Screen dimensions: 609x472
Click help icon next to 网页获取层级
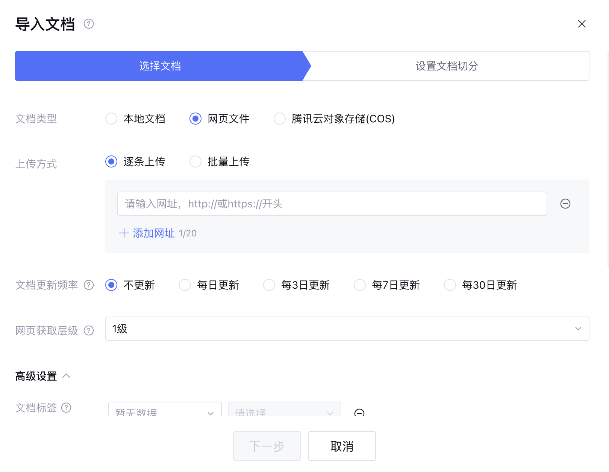click(89, 330)
